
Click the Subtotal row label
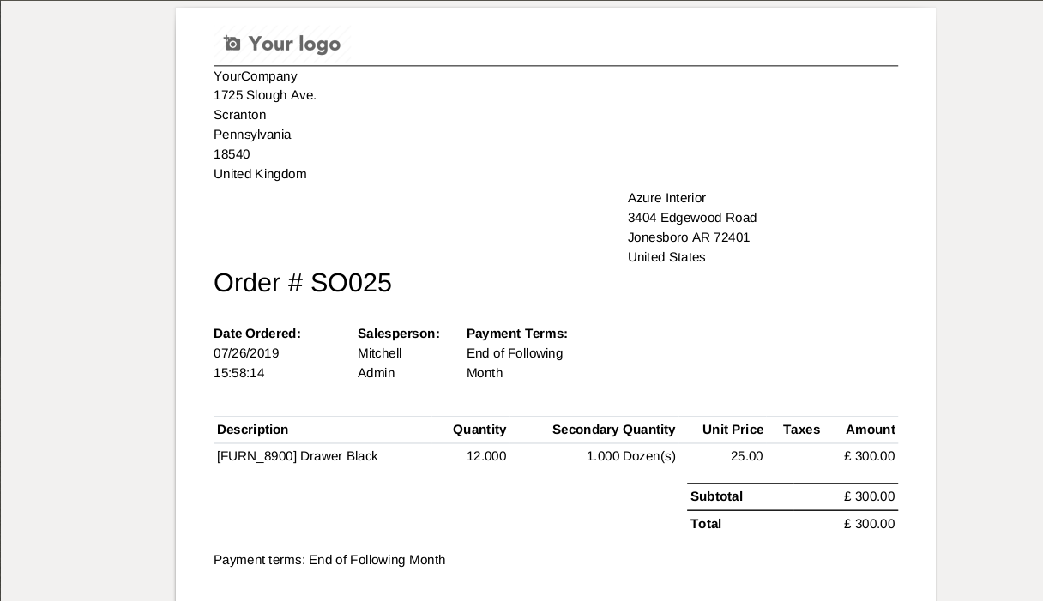(x=716, y=496)
